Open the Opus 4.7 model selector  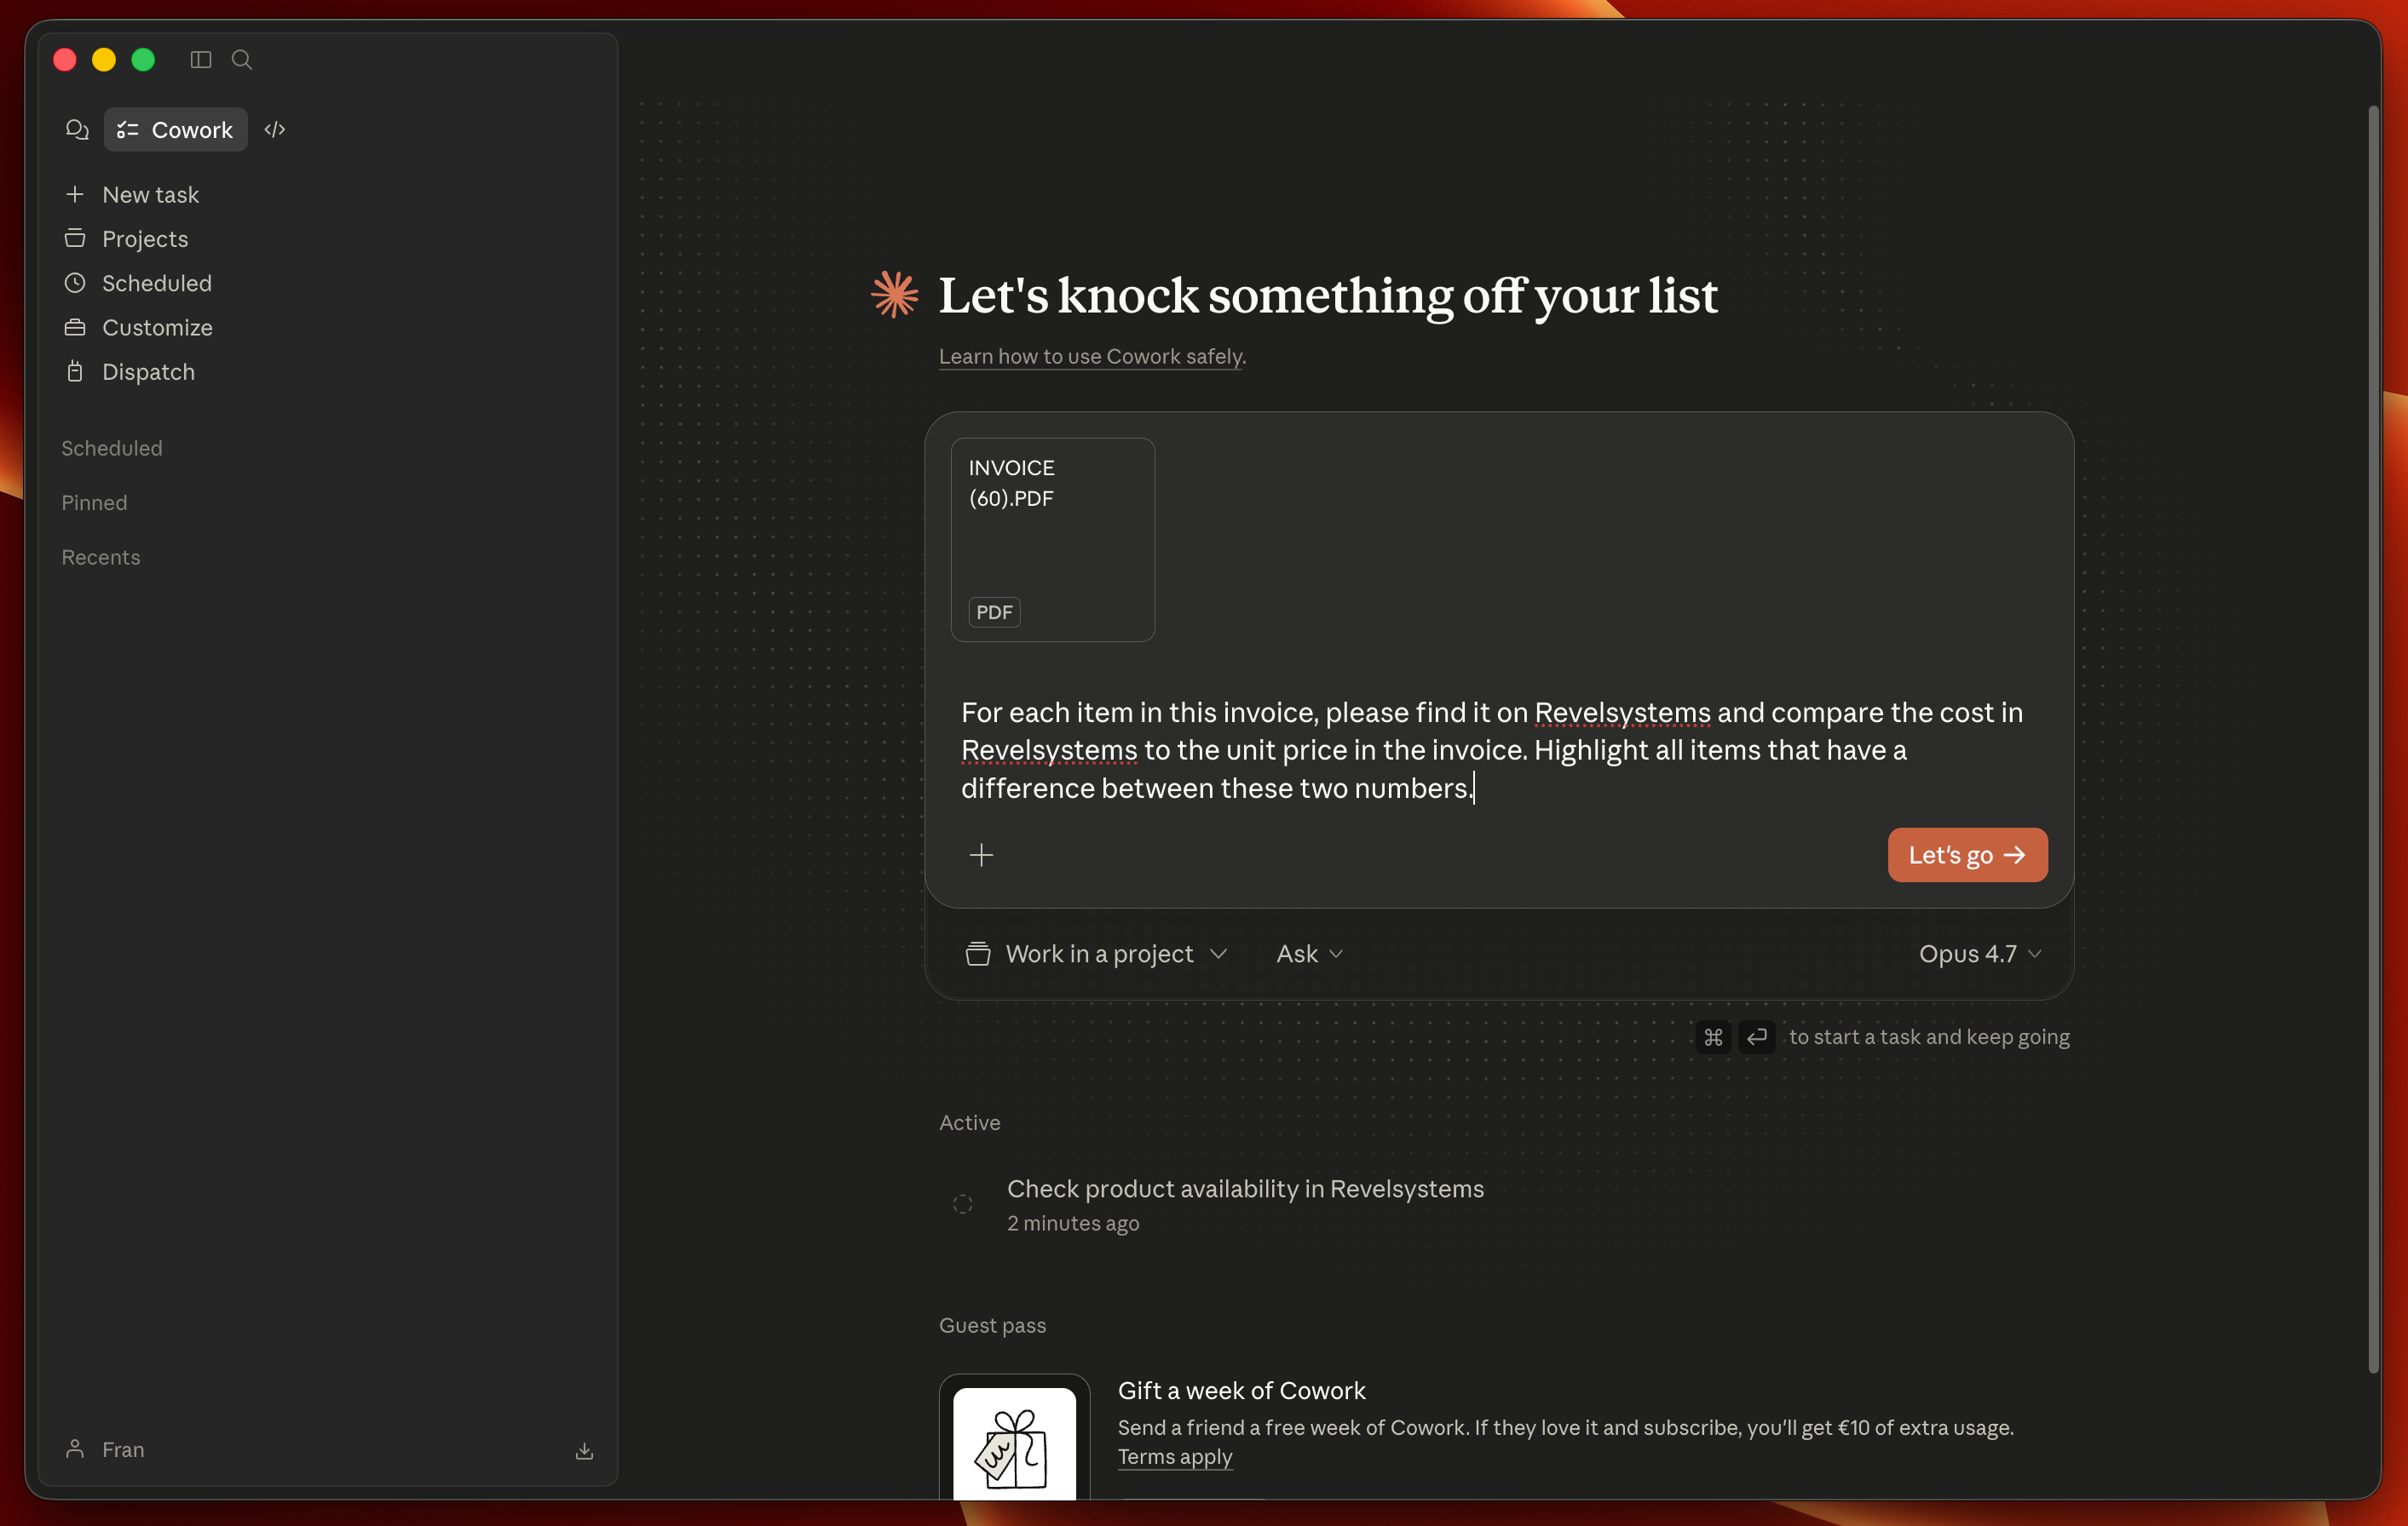click(1979, 955)
